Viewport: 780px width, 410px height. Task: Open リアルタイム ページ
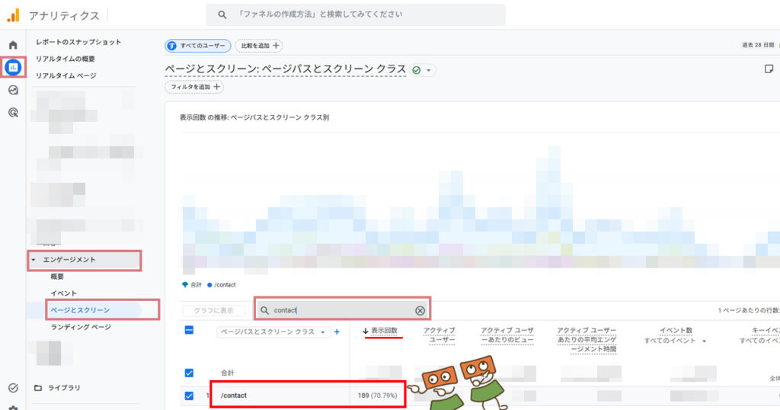coord(66,75)
